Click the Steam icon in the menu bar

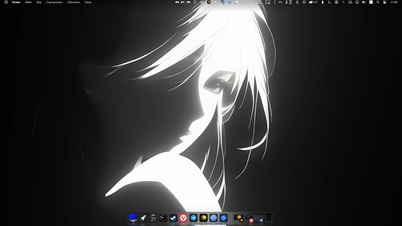pyautogui.click(x=222, y=2)
